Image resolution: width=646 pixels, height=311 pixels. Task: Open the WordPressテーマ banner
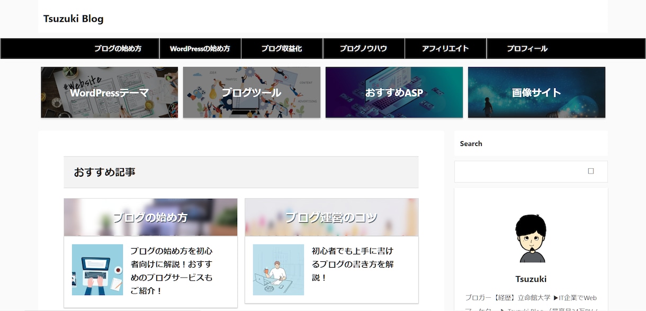tap(110, 93)
